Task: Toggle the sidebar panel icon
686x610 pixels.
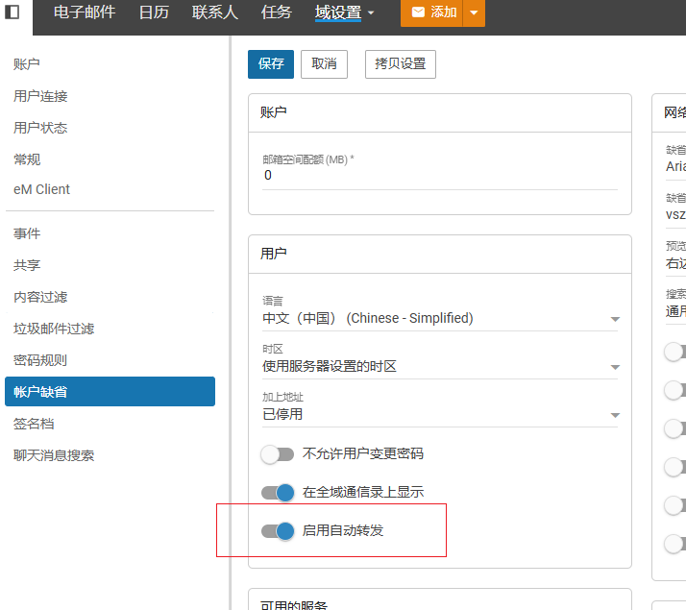Action: [x=12, y=12]
